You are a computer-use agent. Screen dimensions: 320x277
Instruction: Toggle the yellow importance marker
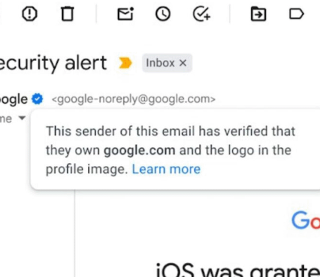(x=125, y=63)
